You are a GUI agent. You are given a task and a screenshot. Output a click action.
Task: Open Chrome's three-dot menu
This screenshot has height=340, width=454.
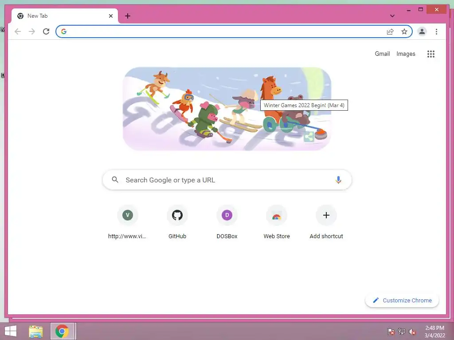[x=436, y=31]
